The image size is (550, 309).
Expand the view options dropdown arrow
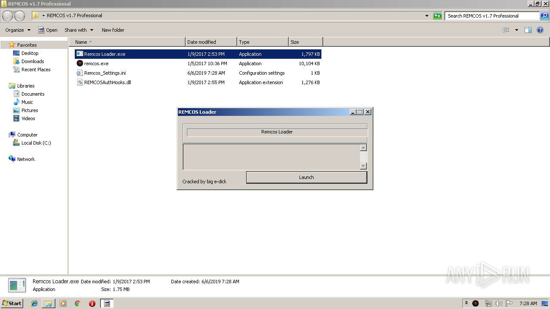click(516, 30)
